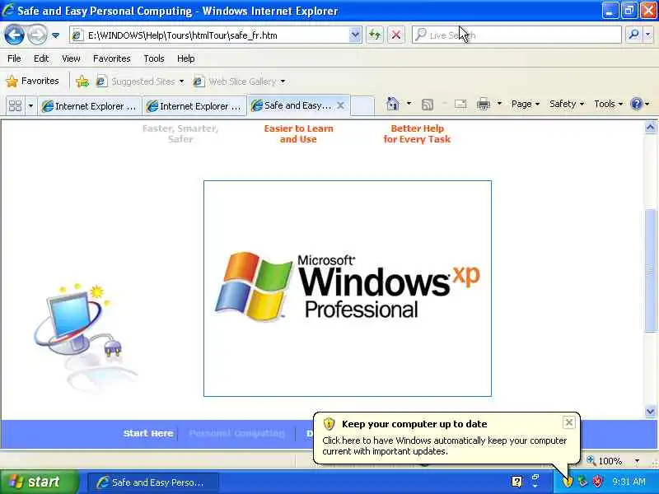Screen dimensions: 659x494
Task: Show Quick Tabs thumbnail view
Action: pos(15,105)
